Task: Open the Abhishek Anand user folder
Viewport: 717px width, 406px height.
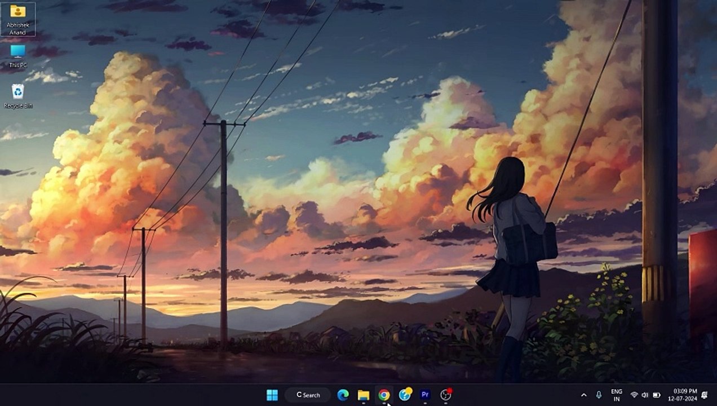Action: [x=17, y=19]
